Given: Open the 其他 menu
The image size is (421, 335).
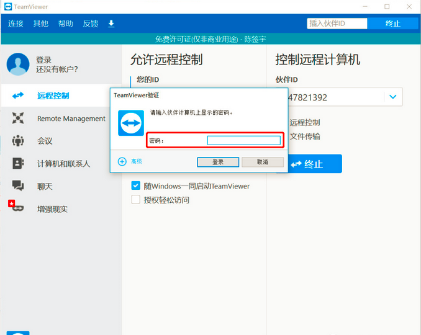Looking at the screenshot, I should click(40, 24).
